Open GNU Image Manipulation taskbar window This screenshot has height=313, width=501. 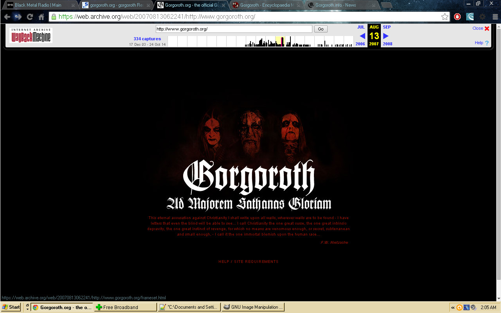[x=253, y=307]
